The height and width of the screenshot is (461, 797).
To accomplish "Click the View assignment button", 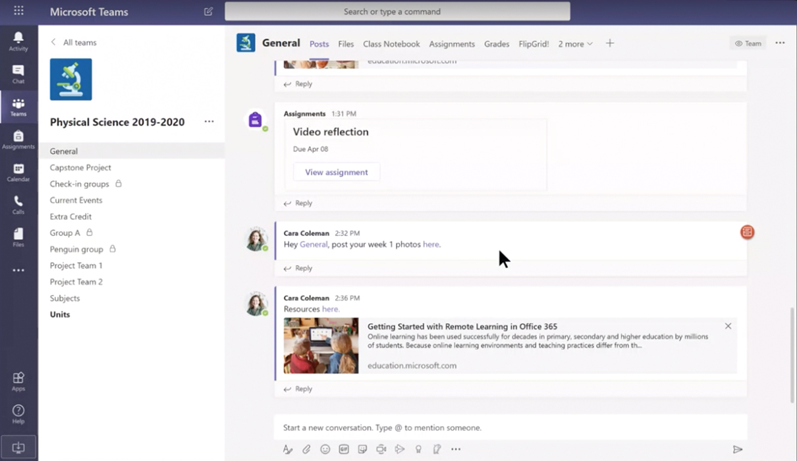I will 336,173.
